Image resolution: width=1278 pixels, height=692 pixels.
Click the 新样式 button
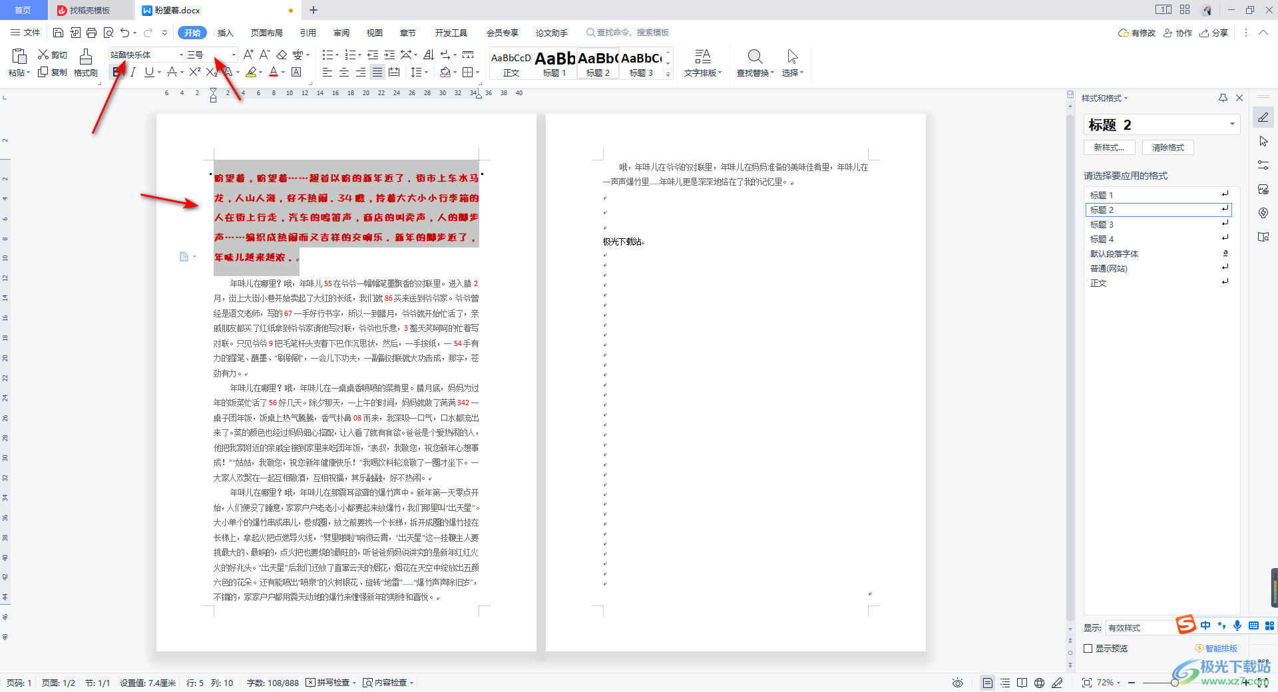(x=1109, y=148)
